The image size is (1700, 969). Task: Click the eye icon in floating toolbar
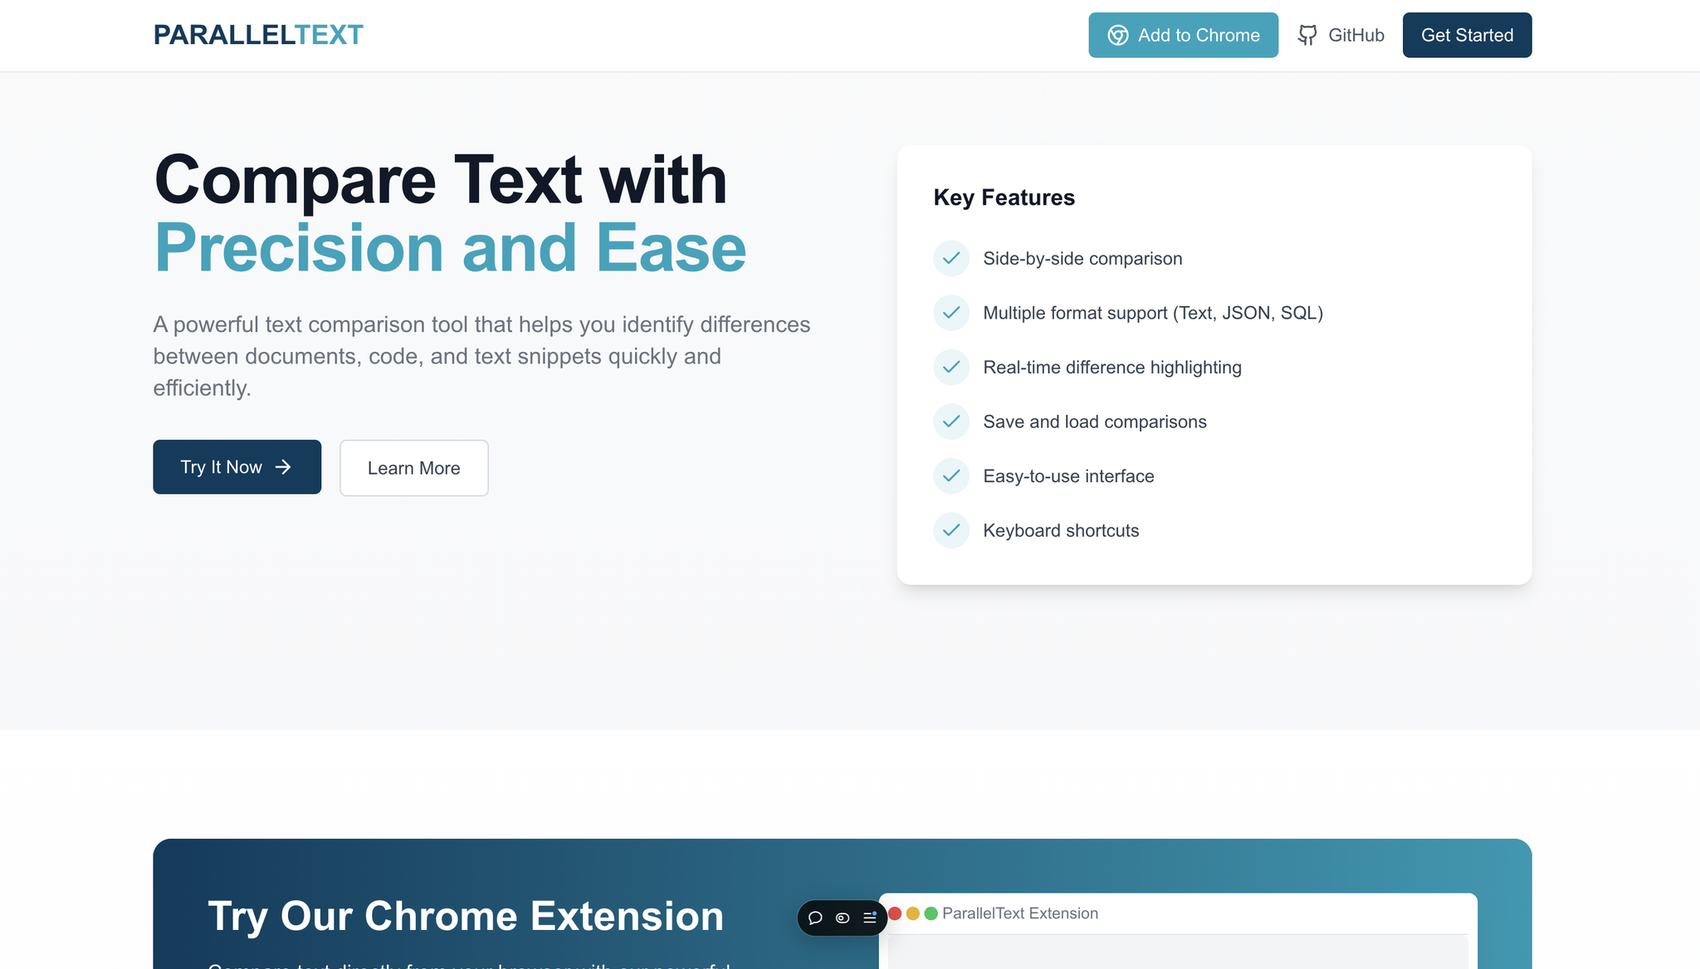pyautogui.click(x=843, y=918)
